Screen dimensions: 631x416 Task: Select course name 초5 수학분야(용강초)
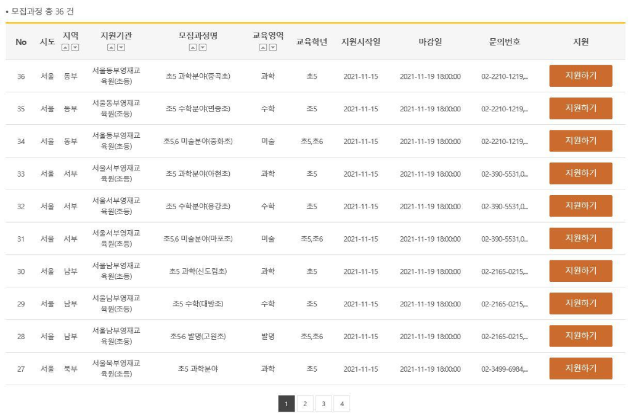tap(198, 207)
